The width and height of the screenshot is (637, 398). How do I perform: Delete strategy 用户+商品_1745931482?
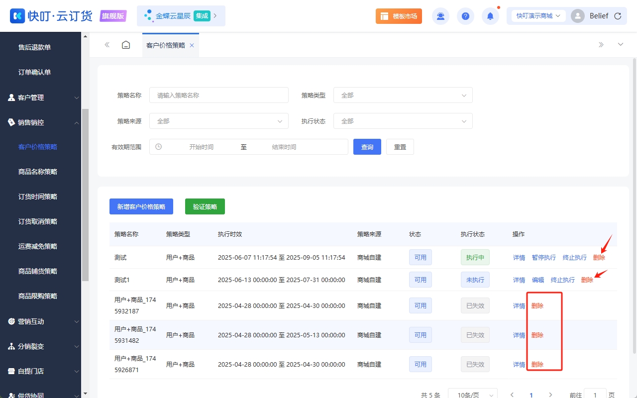[537, 335]
